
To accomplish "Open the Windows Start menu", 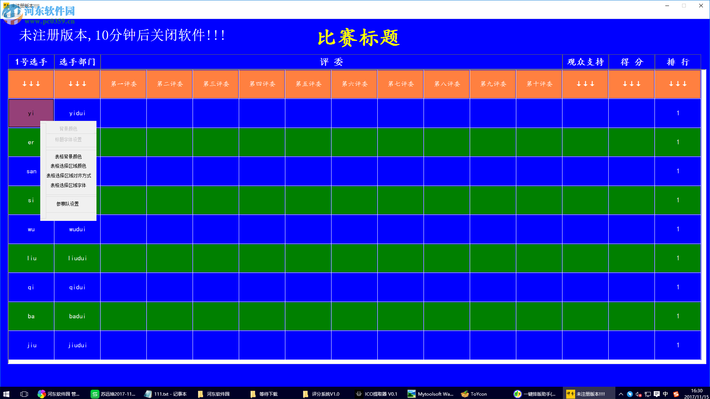I will [x=6, y=394].
